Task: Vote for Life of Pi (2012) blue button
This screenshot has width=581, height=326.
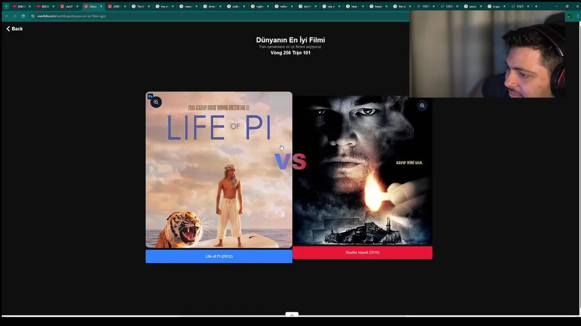Action: 219,256
